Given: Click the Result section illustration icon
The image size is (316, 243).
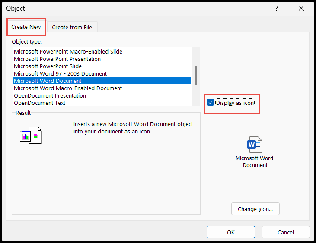Looking at the screenshot, I should pos(31,136).
